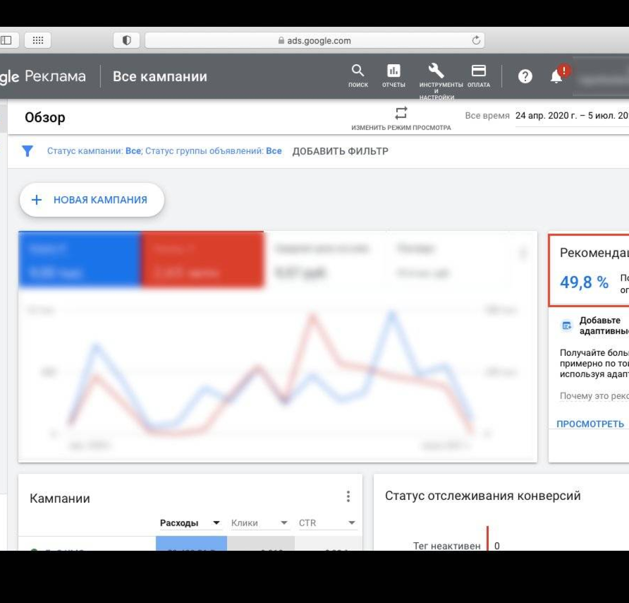Click ДОБАВИТЬ ФИЛЬТР to add a filter
This screenshot has height=603, width=629.
340,151
